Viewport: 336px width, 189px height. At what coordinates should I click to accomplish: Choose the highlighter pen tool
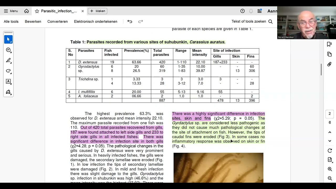tap(8, 60)
